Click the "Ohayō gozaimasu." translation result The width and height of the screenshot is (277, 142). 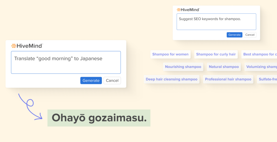(99, 118)
